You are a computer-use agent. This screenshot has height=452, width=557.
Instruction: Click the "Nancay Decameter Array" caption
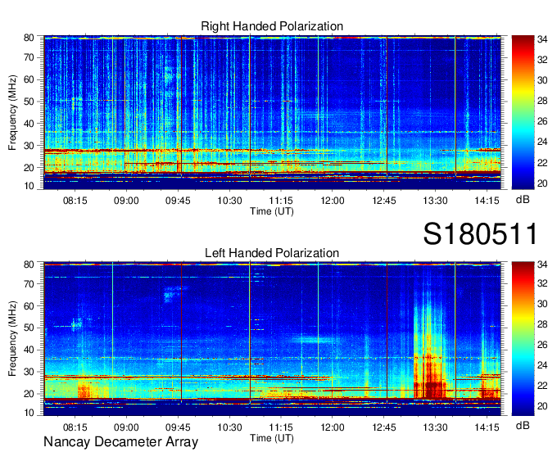[x=120, y=442]
